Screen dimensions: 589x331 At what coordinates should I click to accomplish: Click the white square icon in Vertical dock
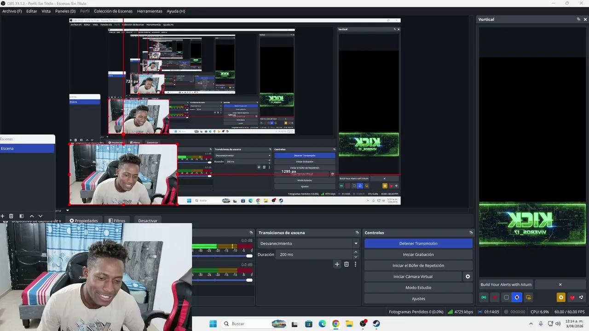pyautogui.click(x=506, y=297)
